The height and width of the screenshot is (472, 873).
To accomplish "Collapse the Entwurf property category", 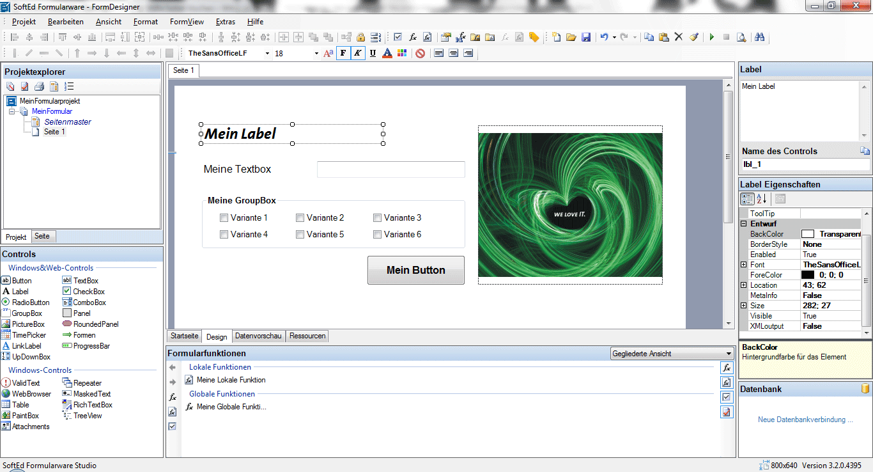I will pyautogui.click(x=744, y=224).
